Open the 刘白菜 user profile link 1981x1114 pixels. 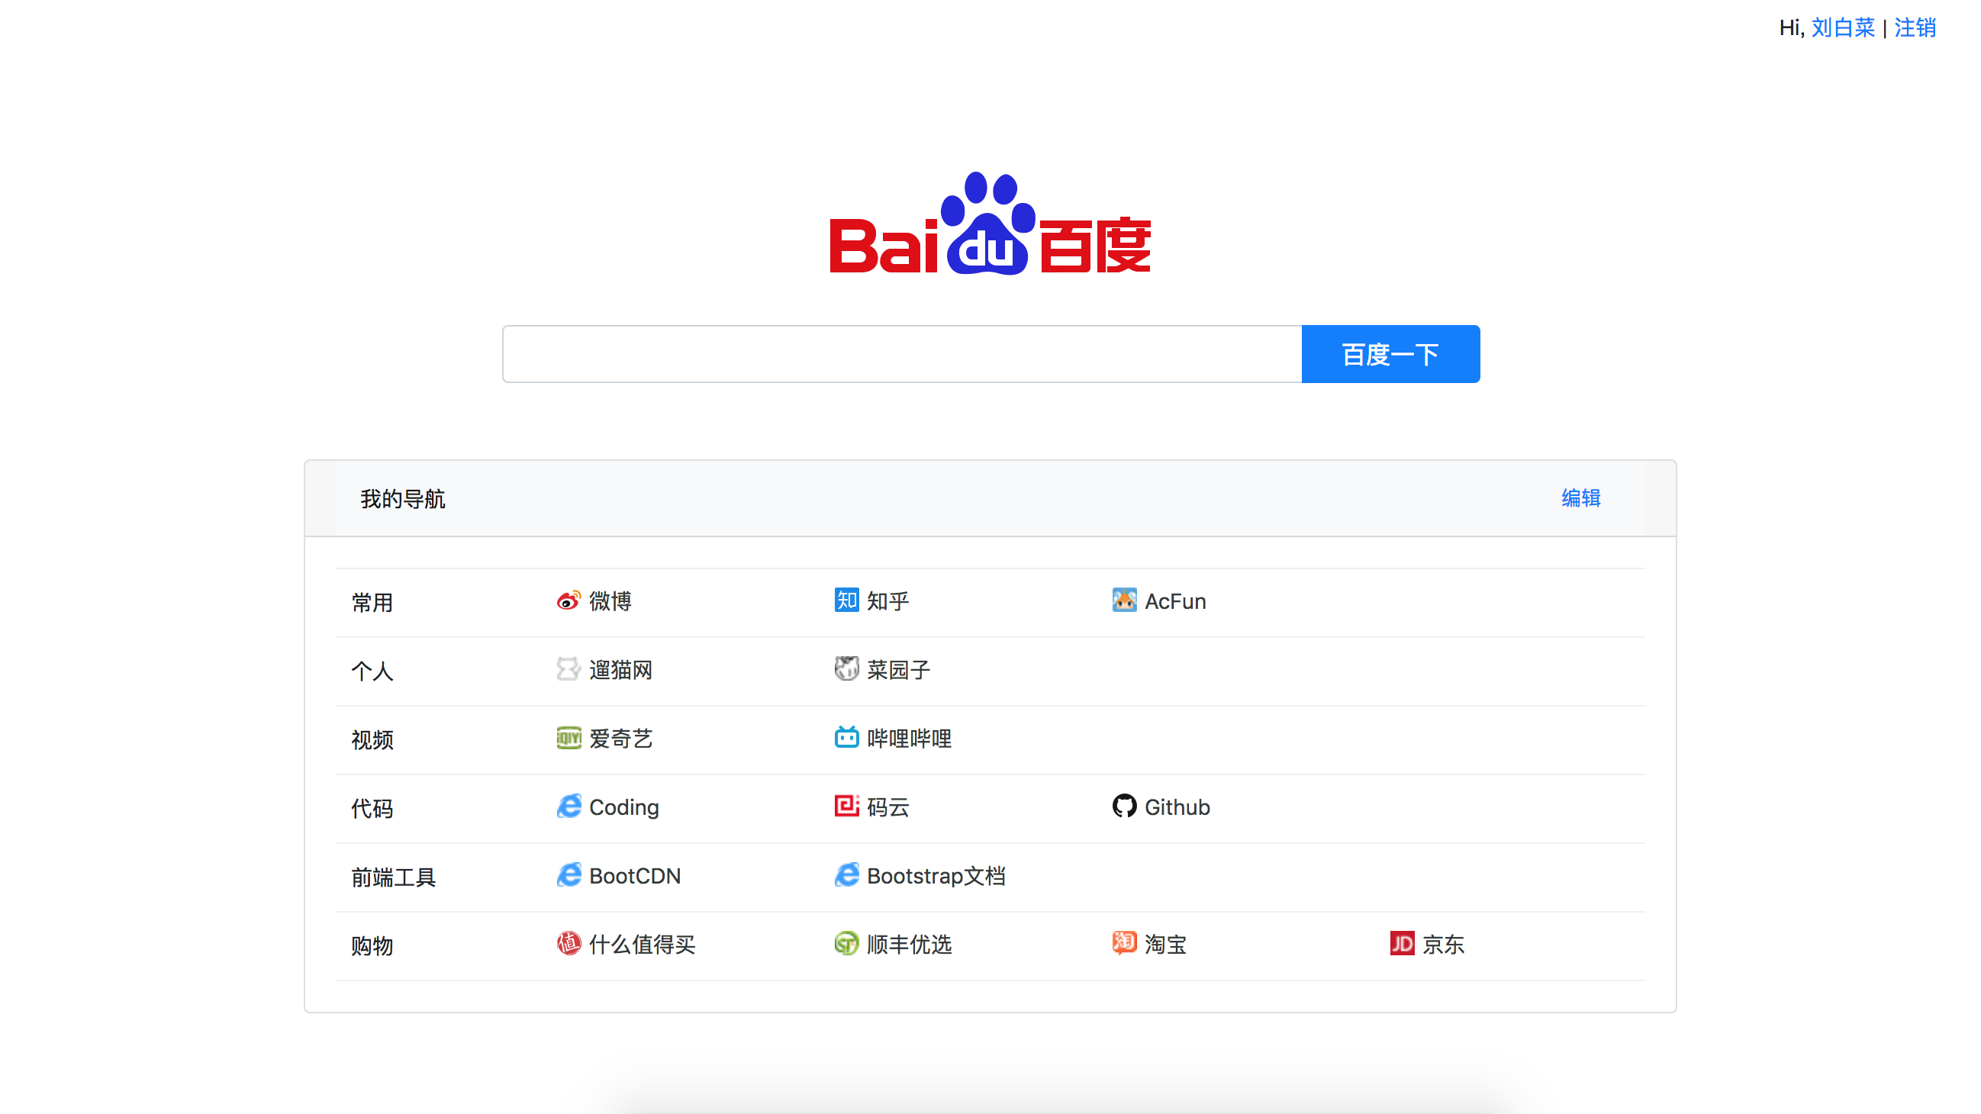1843,28
